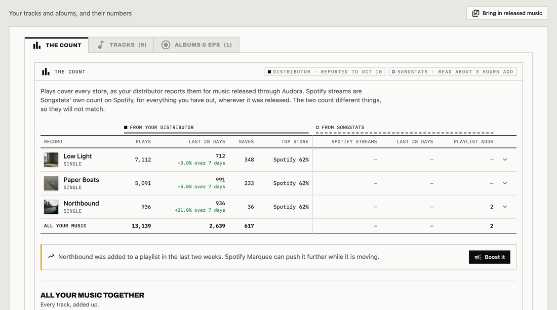Image resolution: width=557 pixels, height=310 pixels.
Task: Click Paper Boats plays value 5,091
Action: coord(143,183)
